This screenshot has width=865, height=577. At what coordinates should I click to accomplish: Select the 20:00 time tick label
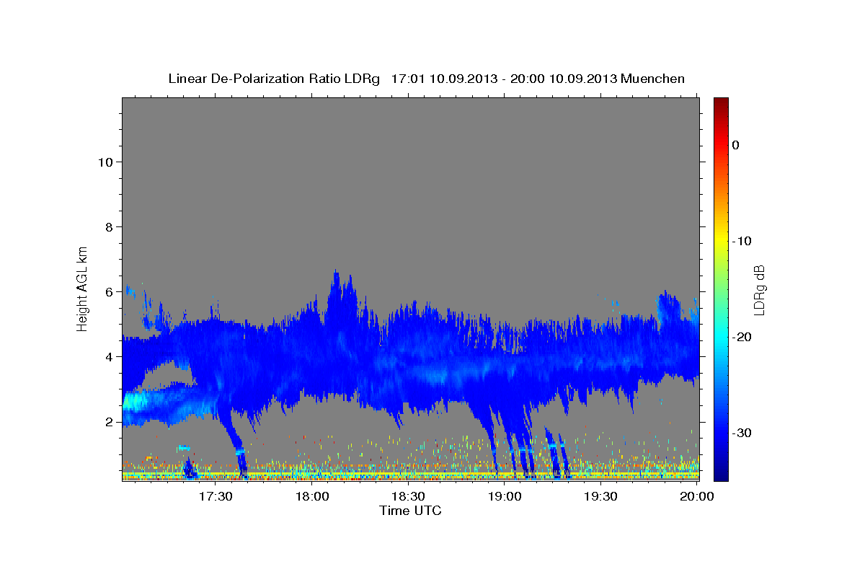pyautogui.click(x=697, y=497)
